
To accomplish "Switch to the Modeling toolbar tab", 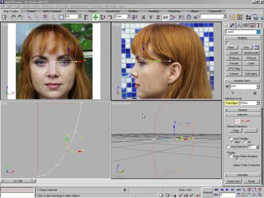I will [x=154, y=11].
